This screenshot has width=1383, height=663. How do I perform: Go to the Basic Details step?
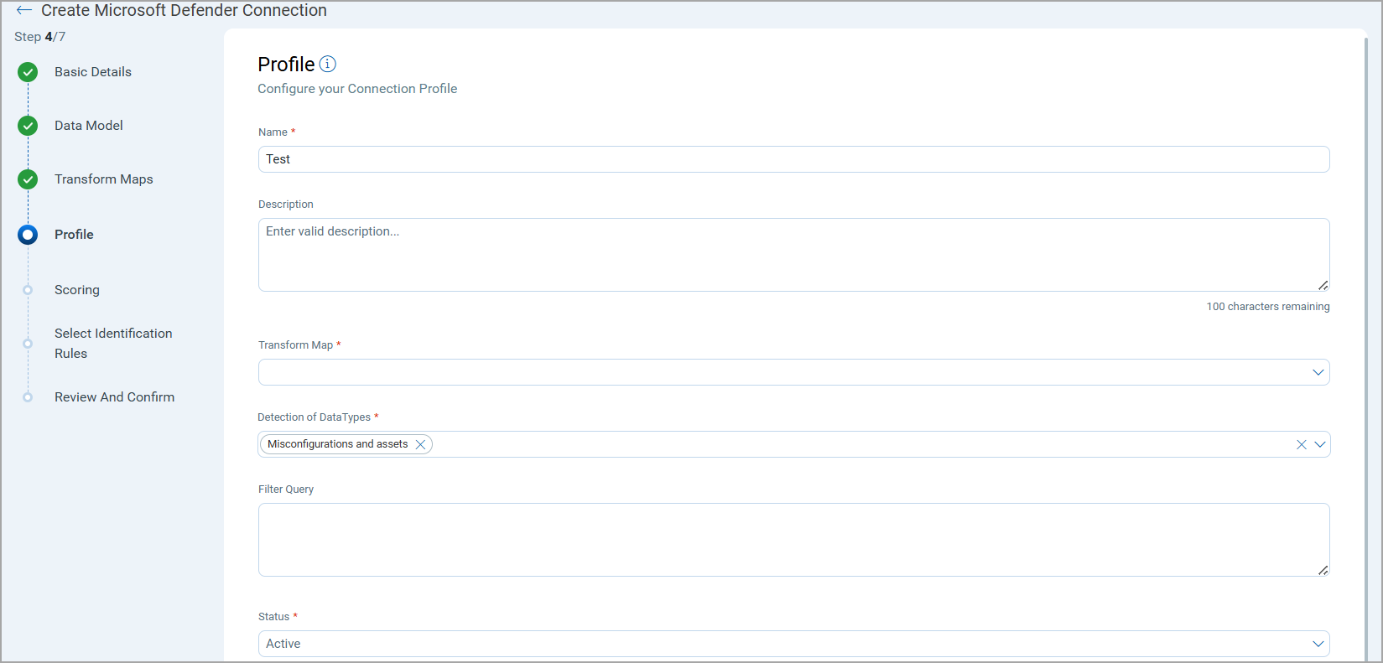93,72
